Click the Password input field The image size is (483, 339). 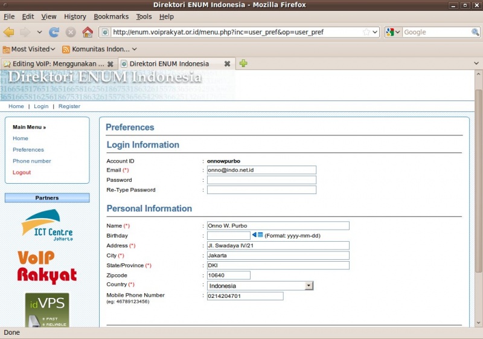pos(261,180)
